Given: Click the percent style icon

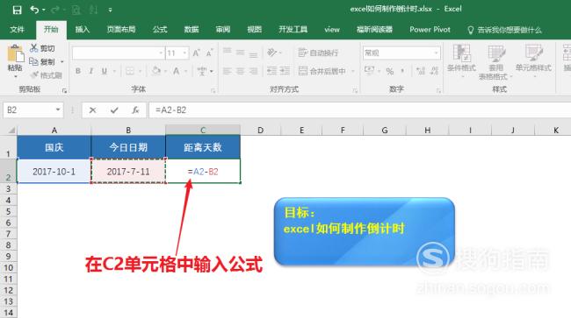Looking at the screenshot, I should pyautogui.click(x=390, y=71).
